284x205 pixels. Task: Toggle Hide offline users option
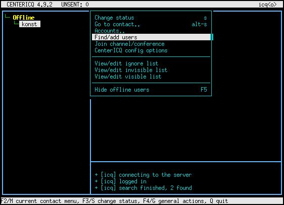(x=151, y=90)
